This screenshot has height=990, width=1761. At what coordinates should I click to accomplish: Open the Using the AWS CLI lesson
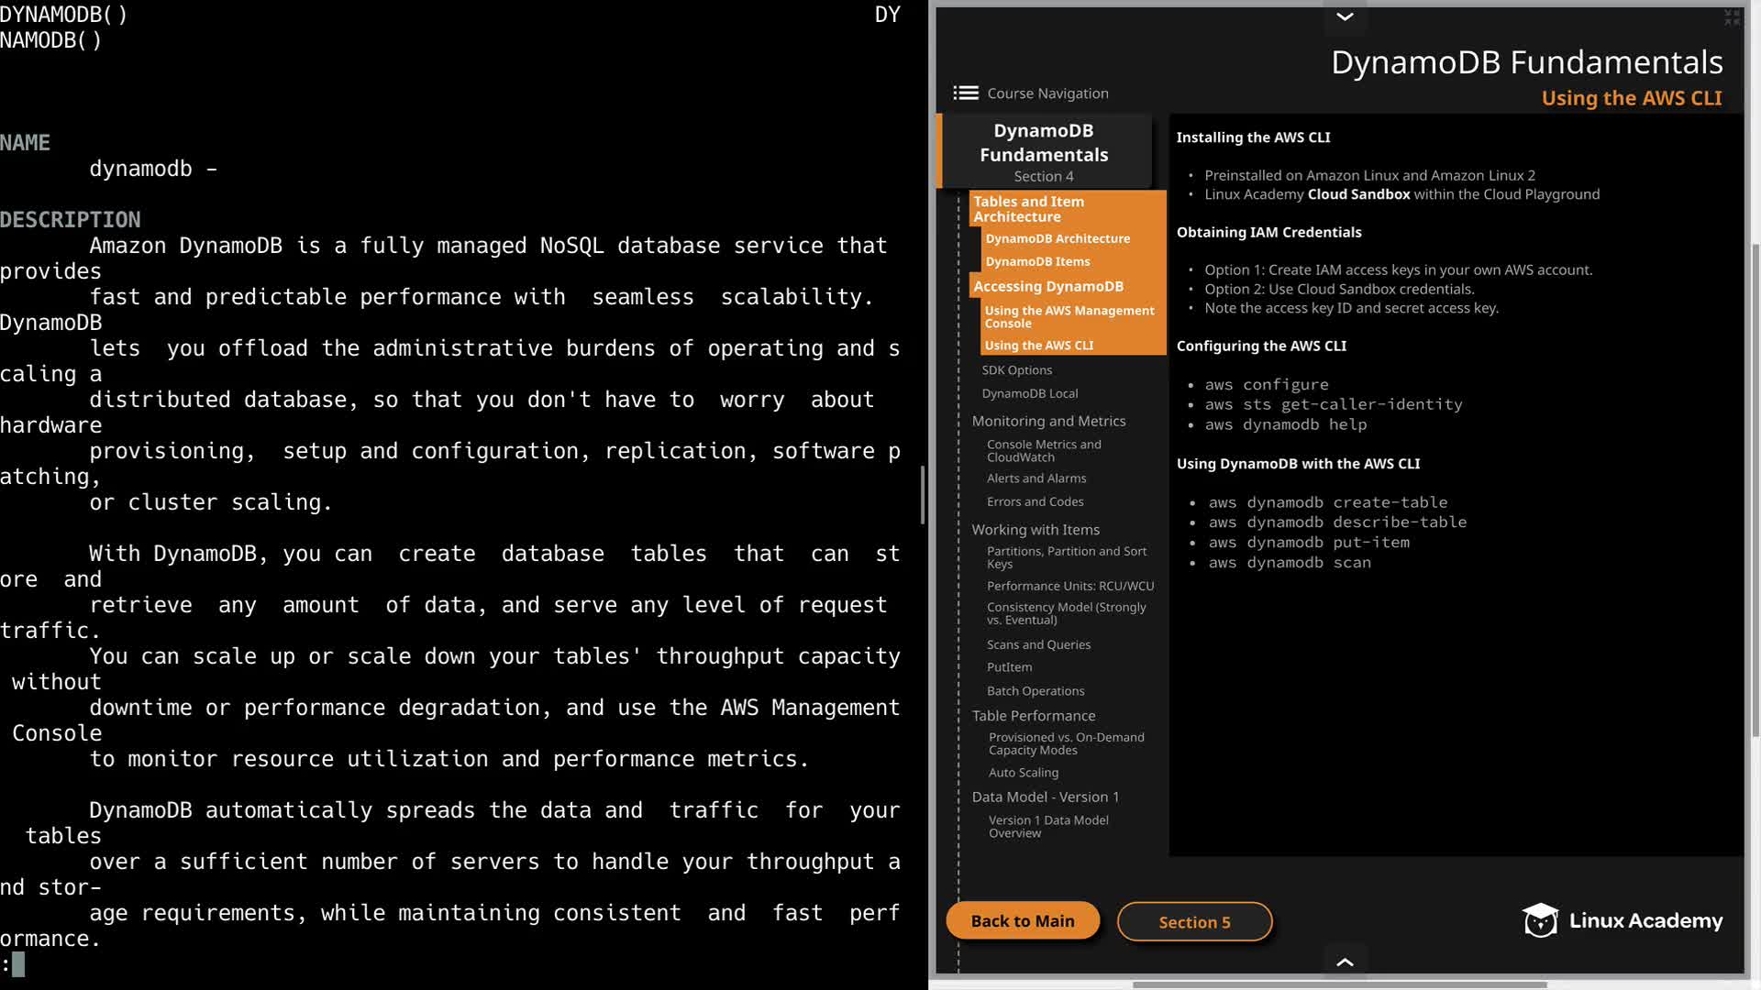(x=1038, y=346)
